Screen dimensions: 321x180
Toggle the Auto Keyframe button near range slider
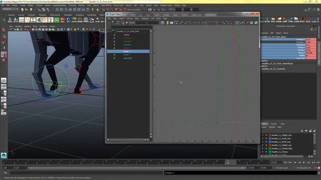coord(315,168)
